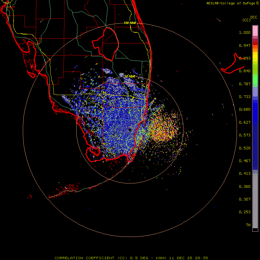Click the 0.733 legend value
Image resolution: width=260 pixels, height=260 pixels.
coord(245,97)
